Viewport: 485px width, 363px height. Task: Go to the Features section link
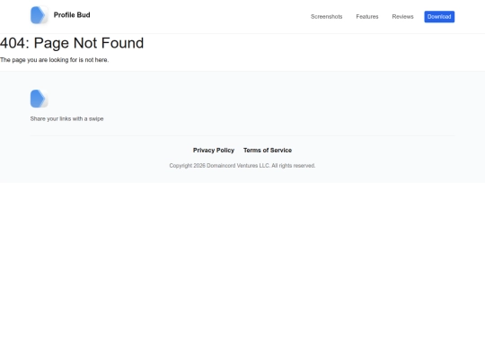pos(367,17)
